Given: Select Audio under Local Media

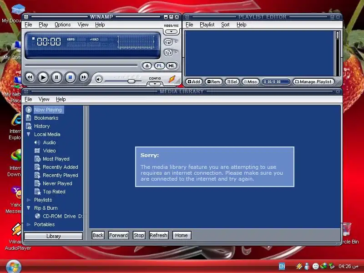Looking at the screenshot, I should point(49,142).
